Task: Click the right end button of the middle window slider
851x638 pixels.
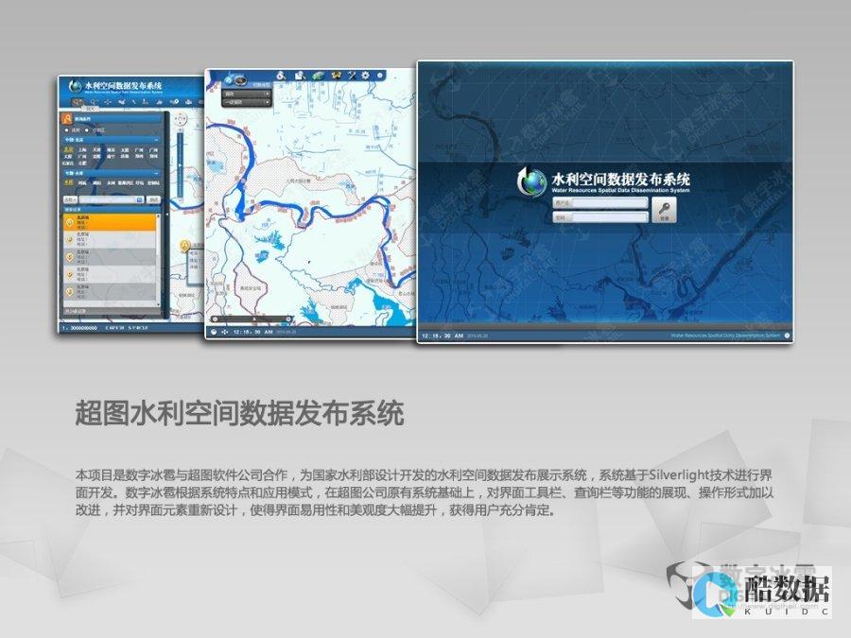Action: (288, 319)
